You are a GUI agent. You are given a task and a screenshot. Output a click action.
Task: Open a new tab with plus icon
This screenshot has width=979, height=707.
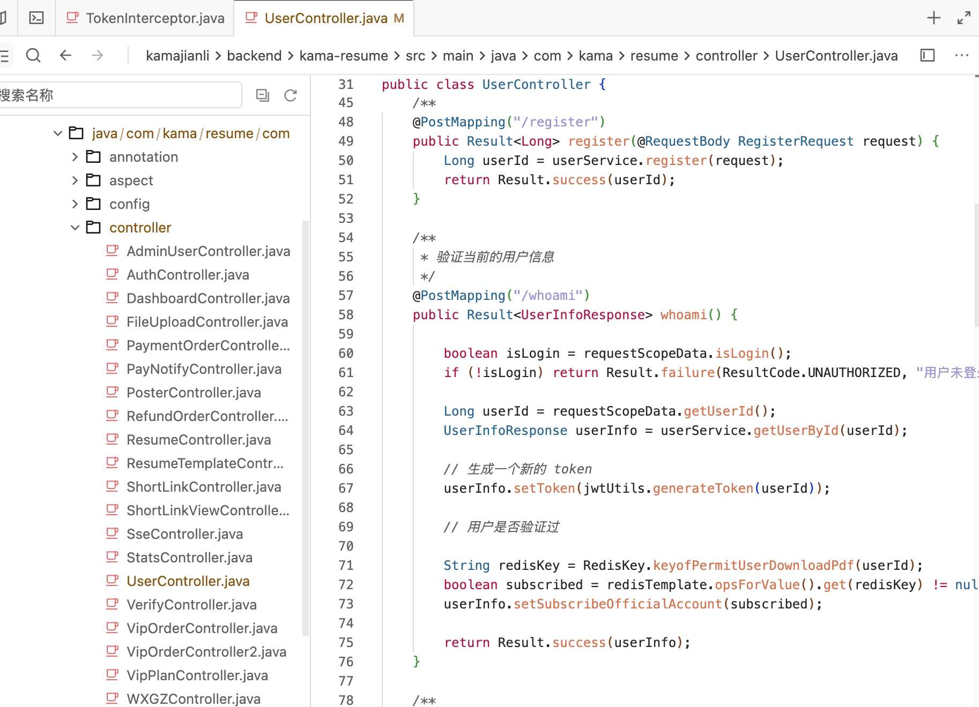[934, 18]
